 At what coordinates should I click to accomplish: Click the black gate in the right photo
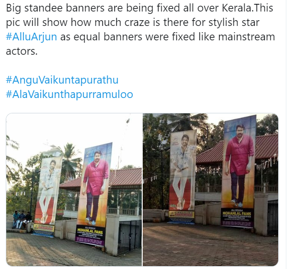272,217
